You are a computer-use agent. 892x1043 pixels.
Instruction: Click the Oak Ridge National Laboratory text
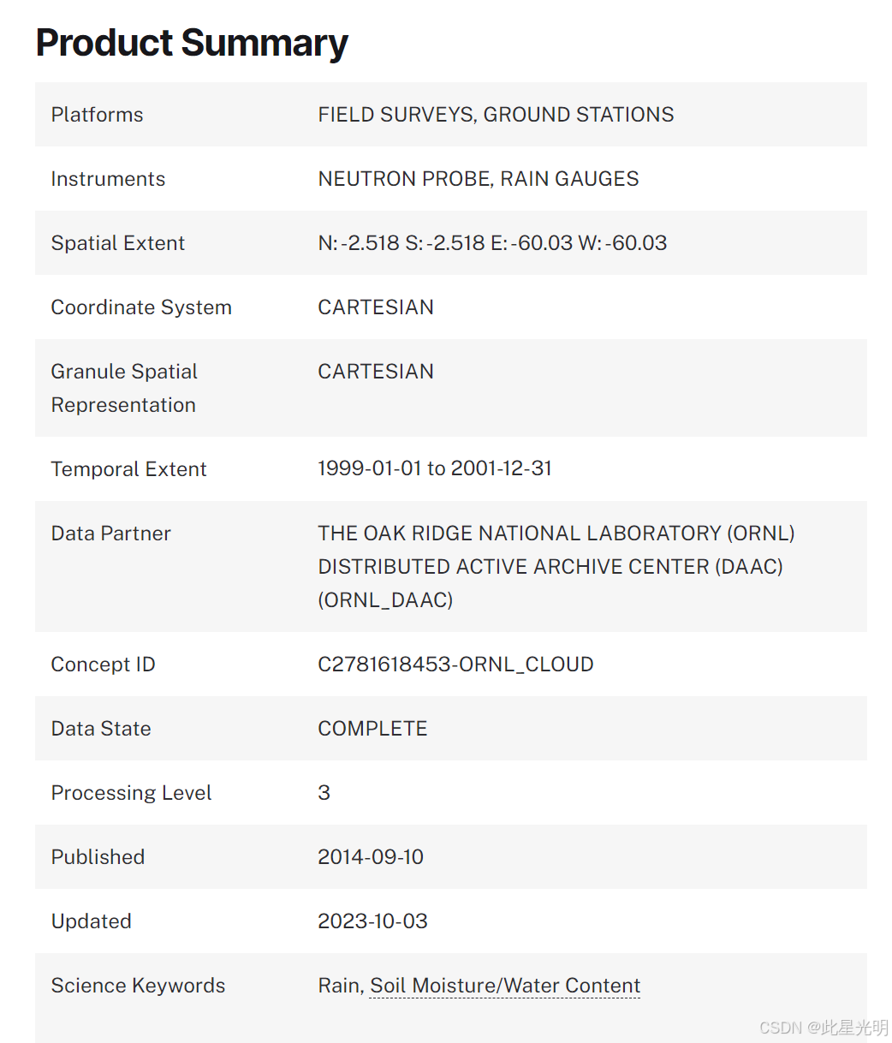(556, 533)
